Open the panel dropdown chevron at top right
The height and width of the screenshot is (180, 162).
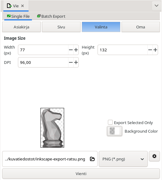click(x=157, y=6)
